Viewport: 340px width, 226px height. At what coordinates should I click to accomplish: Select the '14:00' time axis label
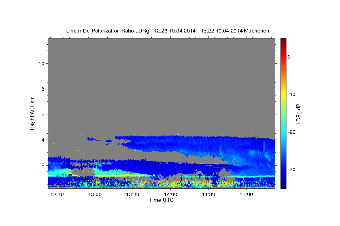(171, 194)
